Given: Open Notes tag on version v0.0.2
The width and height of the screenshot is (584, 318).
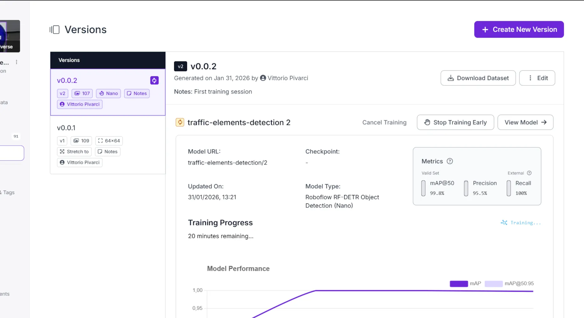Looking at the screenshot, I should [137, 93].
